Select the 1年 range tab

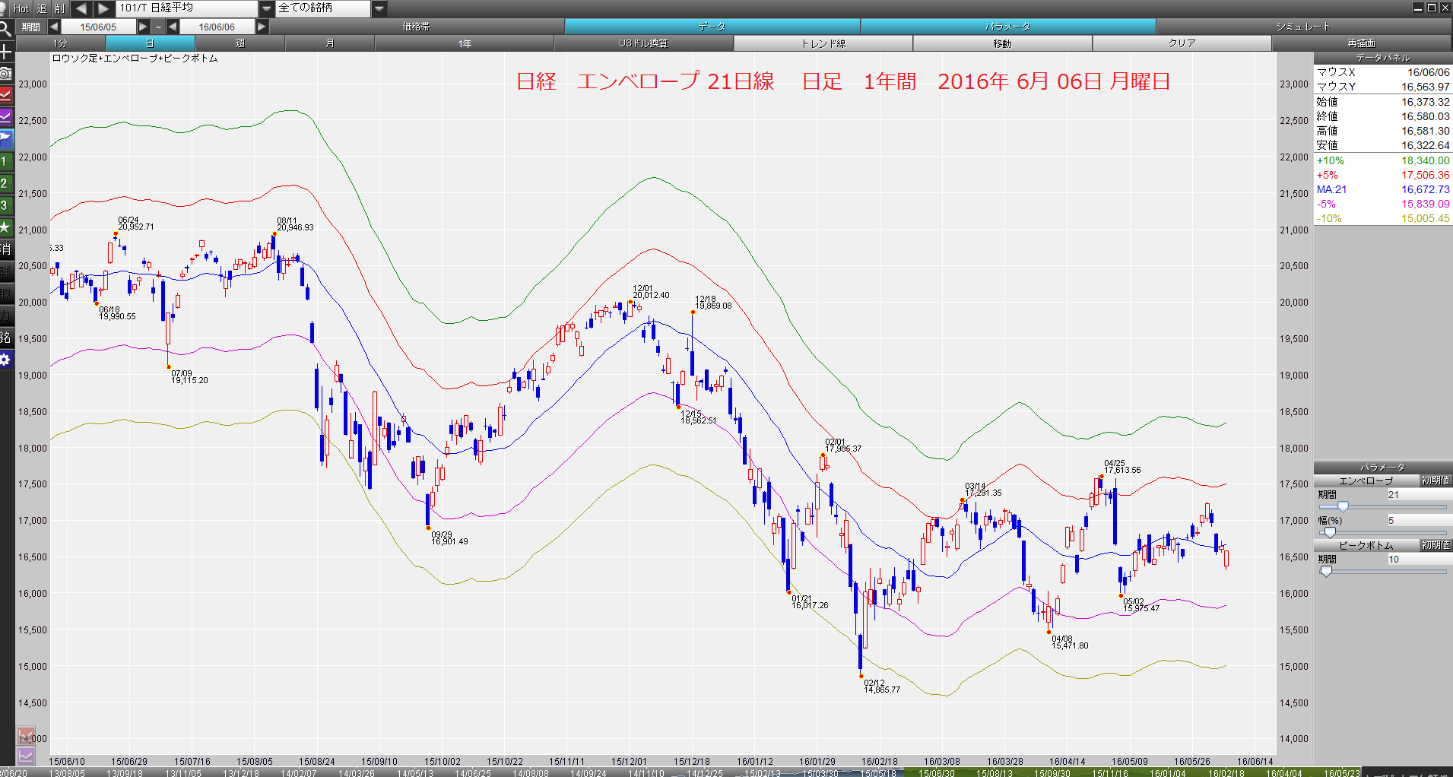pos(465,43)
